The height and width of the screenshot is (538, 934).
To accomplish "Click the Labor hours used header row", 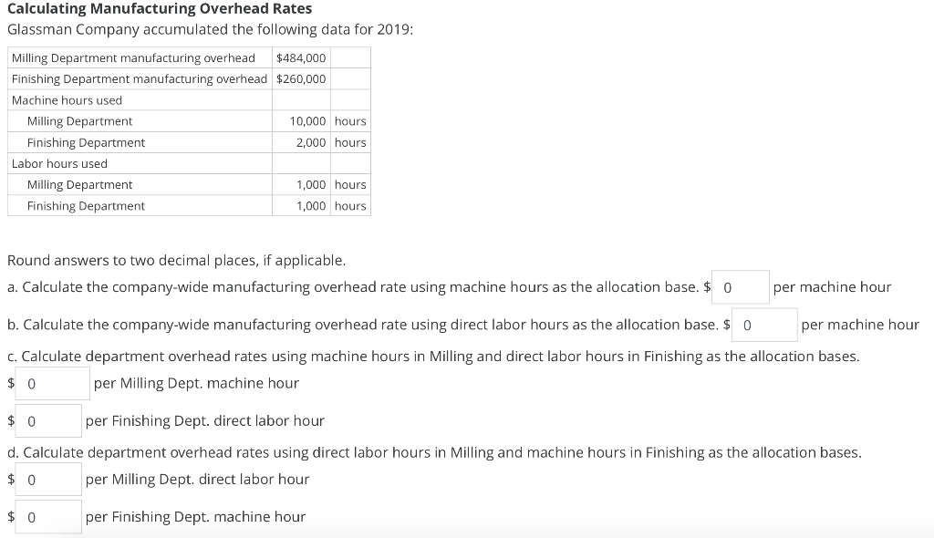I will (137, 163).
